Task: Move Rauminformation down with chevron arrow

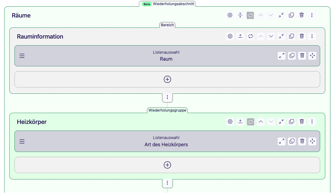Action: [271, 36]
